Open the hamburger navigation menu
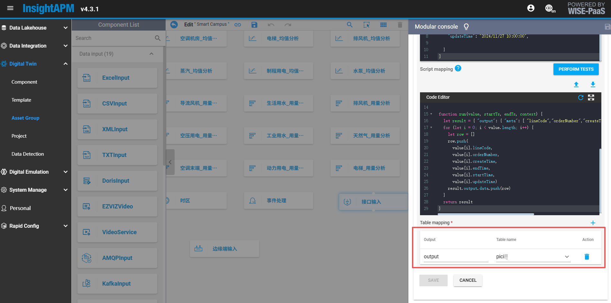 pyautogui.click(x=10, y=8)
